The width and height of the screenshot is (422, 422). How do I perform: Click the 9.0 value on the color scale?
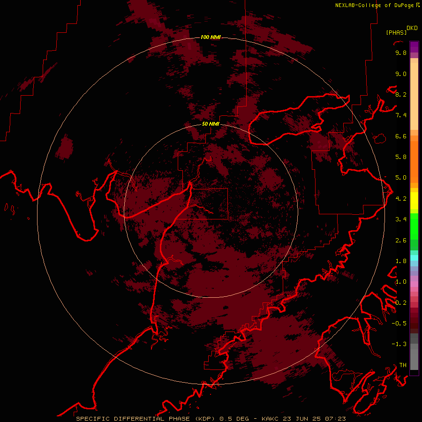[401, 74]
